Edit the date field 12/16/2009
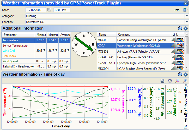Viewport: 189px width, 130px height. coord(36,10)
